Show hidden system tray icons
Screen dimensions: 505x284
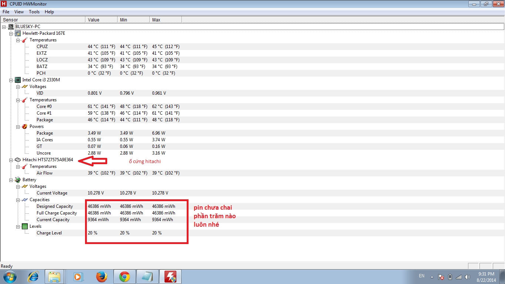tap(432, 277)
